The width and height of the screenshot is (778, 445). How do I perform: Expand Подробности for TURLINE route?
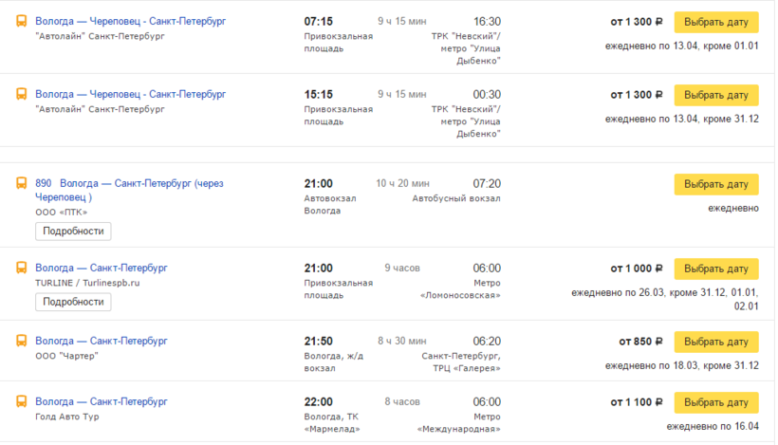click(73, 302)
